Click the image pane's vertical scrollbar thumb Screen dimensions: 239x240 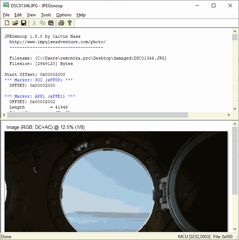point(235,160)
